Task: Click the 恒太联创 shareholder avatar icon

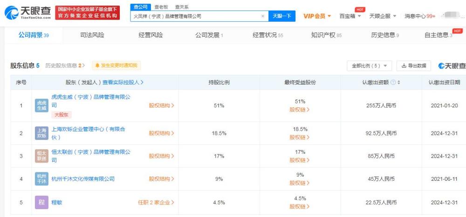Action: (x=41, y=156)
